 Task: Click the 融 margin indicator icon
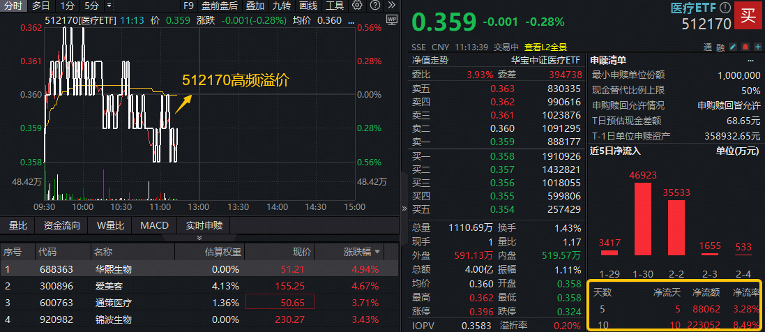pos(720,47)
